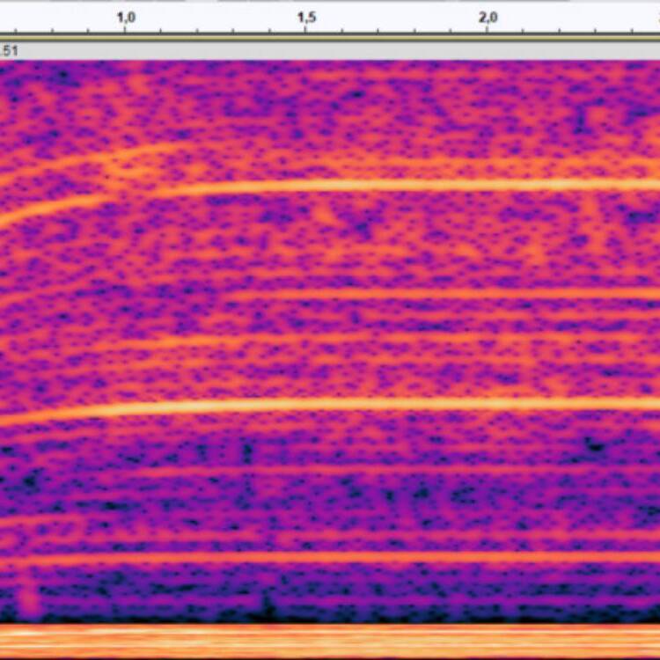Click the vertical transient blip at bottom left

click(x=29, y=594)
